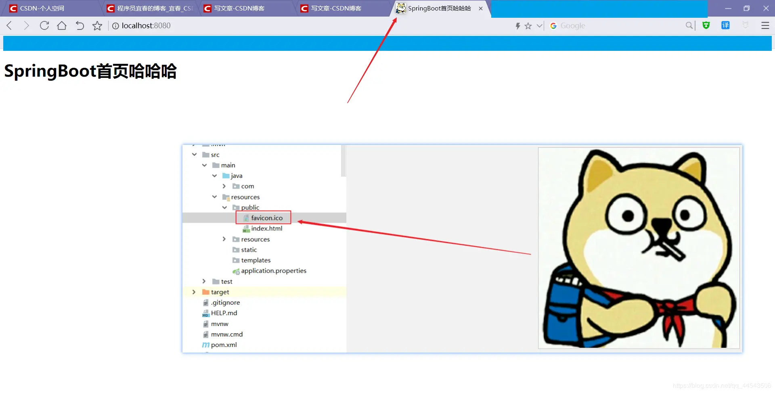Screen dimensions: 775x393
Task: Go back to the previous page
Action: click(9, 26)
